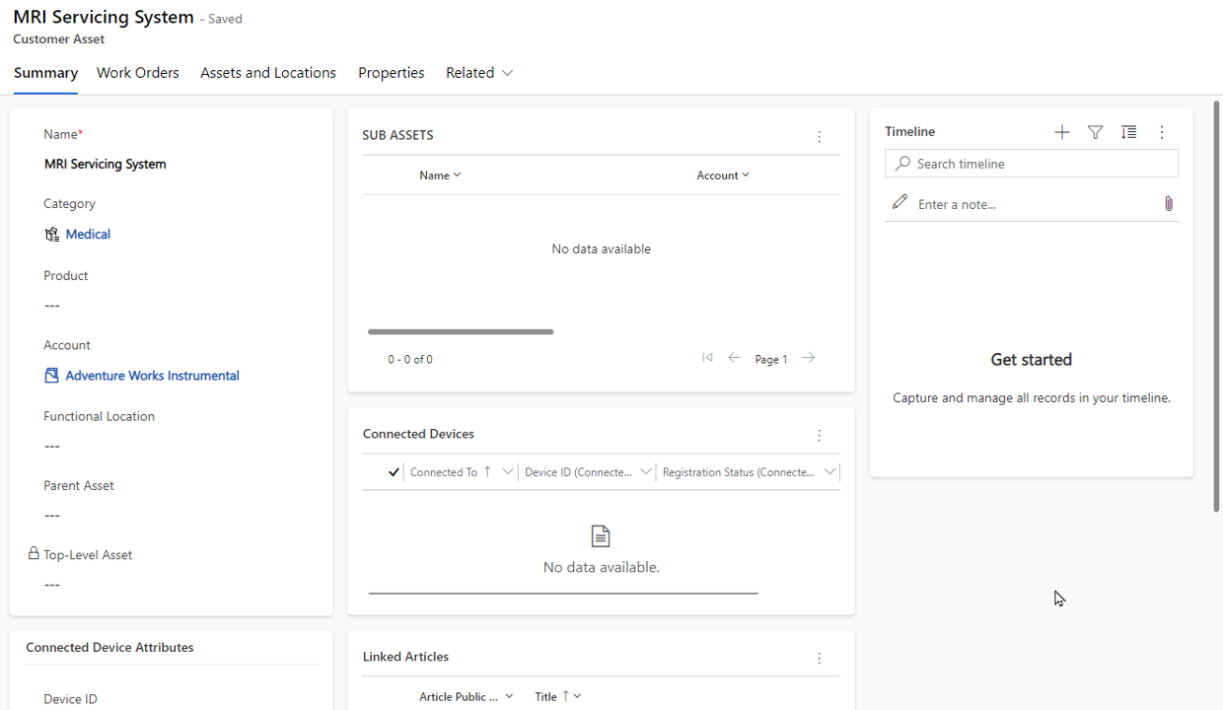Screen dimensions: 1223x710
Task: Click the Search timeline box
Action: point(1032,164)
